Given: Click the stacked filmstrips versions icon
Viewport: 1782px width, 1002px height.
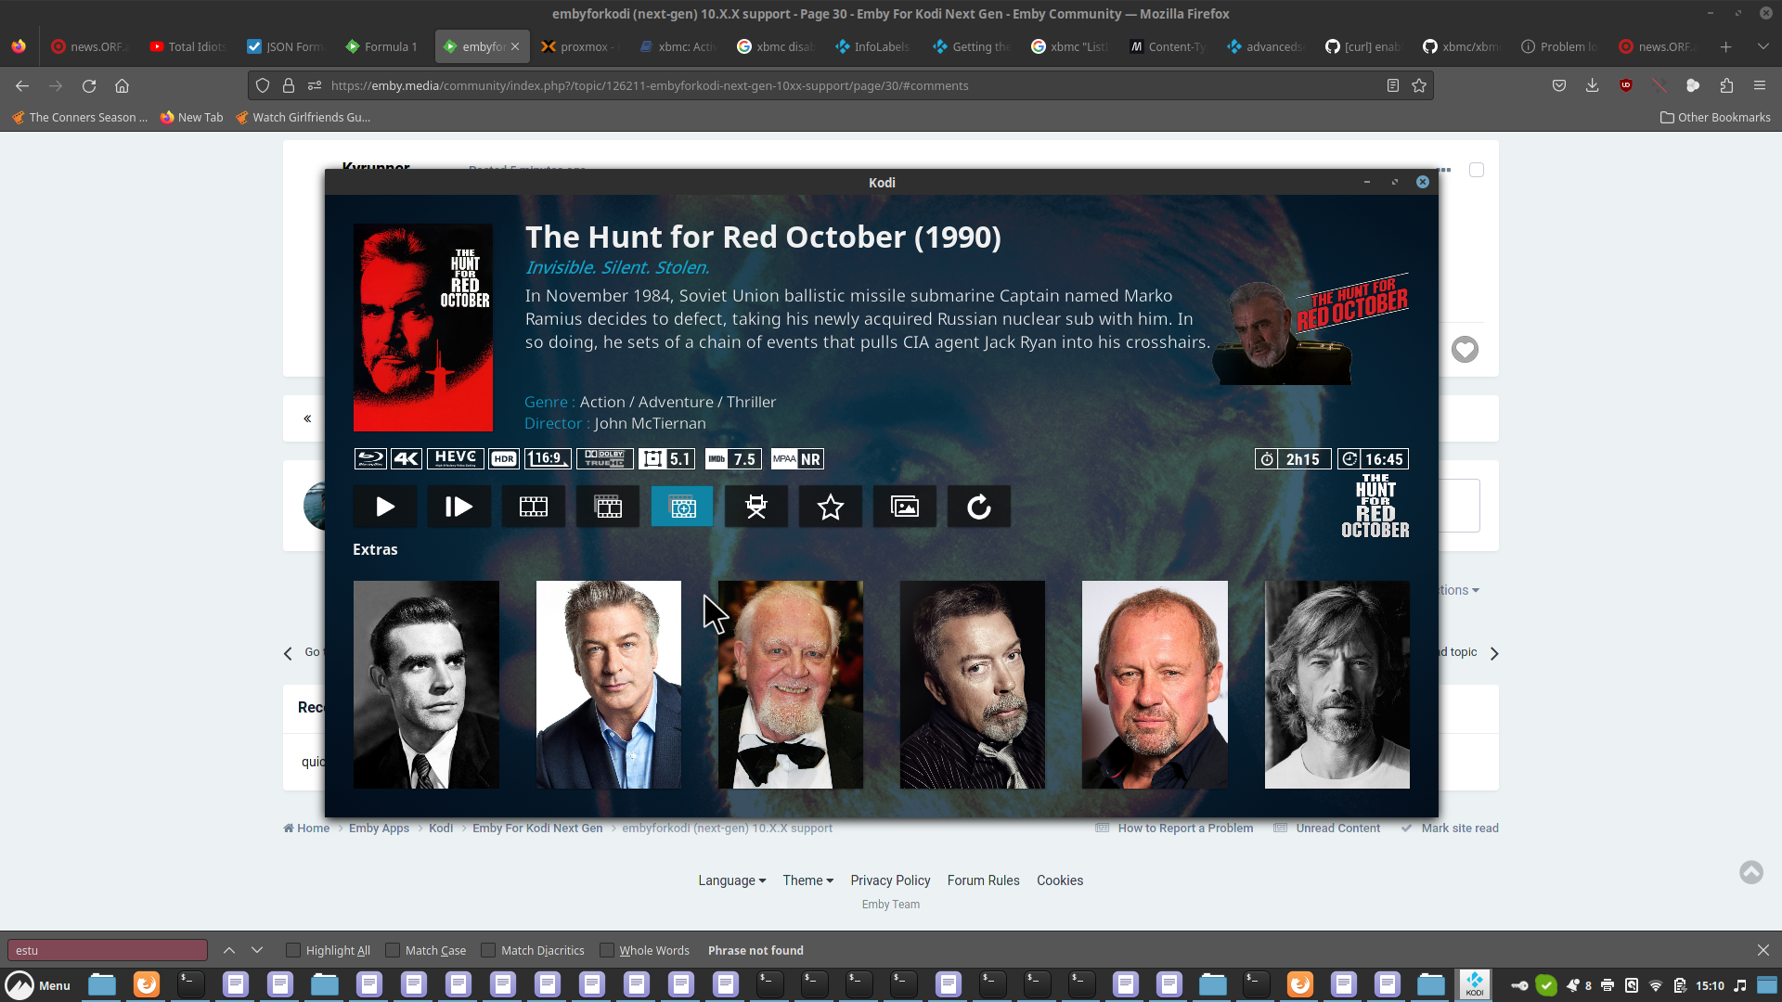Looking at the screenshot, I should pos(608,507).
